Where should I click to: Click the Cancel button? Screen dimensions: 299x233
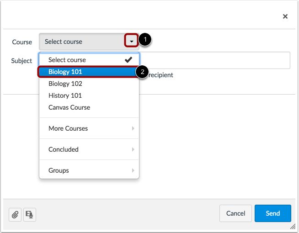click(235, 213)
